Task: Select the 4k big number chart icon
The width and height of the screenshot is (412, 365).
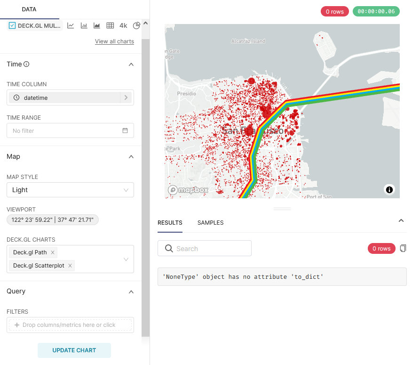Action: coord(123,25)
